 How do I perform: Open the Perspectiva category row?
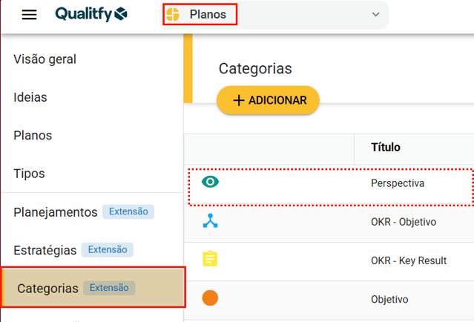[398, 183]
